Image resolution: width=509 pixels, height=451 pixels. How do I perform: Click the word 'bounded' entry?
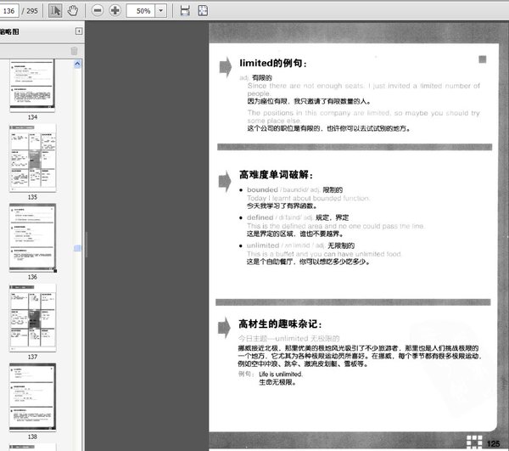pos(262,189)
